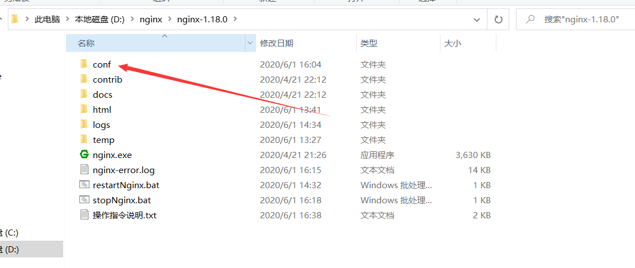Click Windows 批处理 type of restartNginx.bat
Image resolution: width=635 pixels, height=268 pixels.
click(x=396, y=185)
